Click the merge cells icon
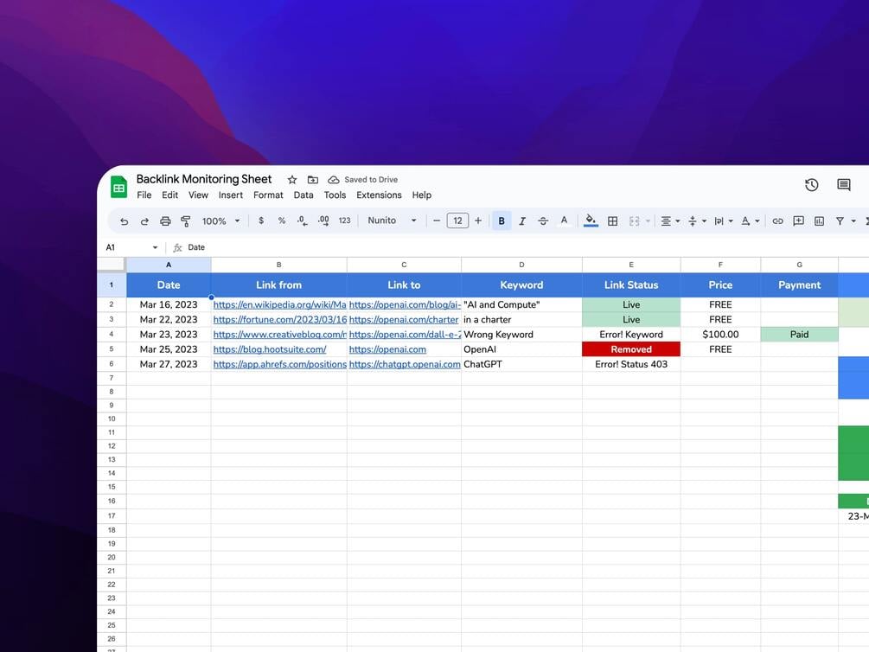 [x=634, y=221]
